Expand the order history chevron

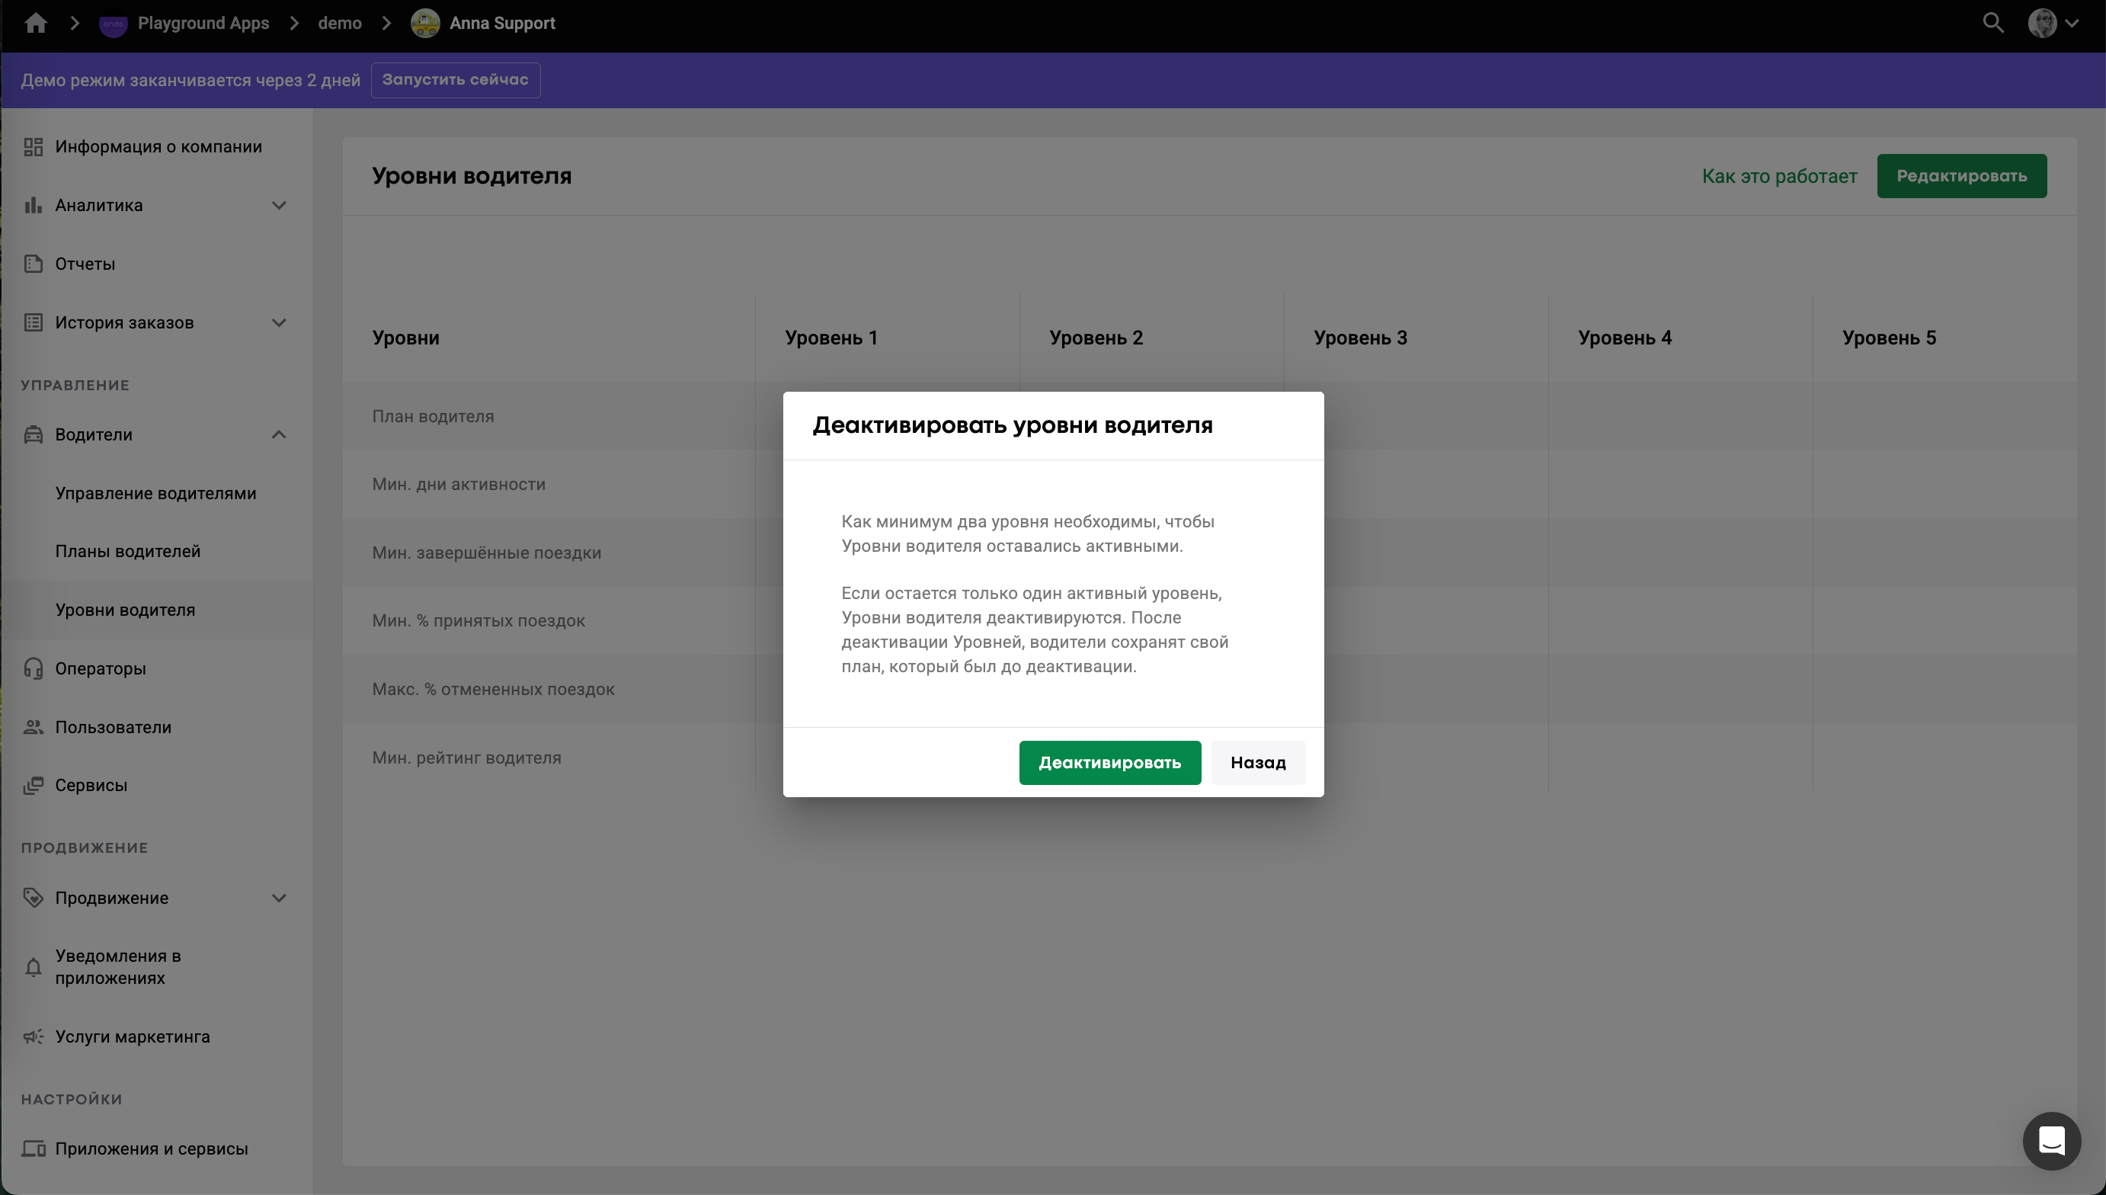(x=279, y=322)
